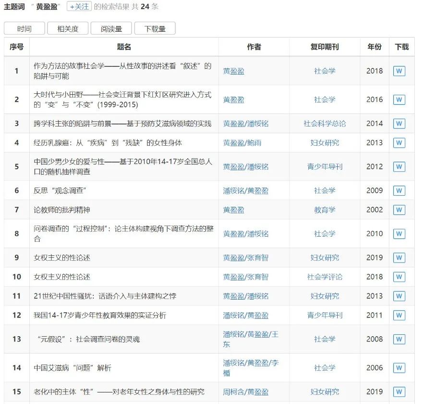Screen dimensions: 423x404
Task: Download Word file for row 13
Action: [399, 339]
